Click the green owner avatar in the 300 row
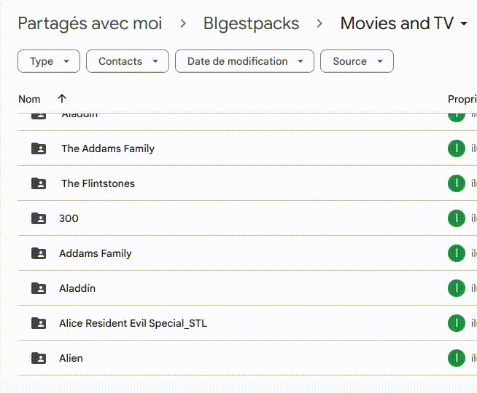Image resolution: width=477 pixels, height=393 pixels. point(456,218)
